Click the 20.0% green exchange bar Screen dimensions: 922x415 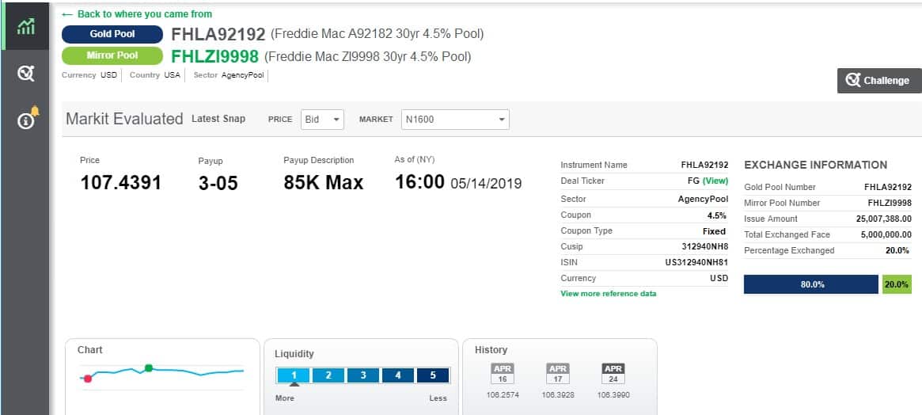click(897, 284)
